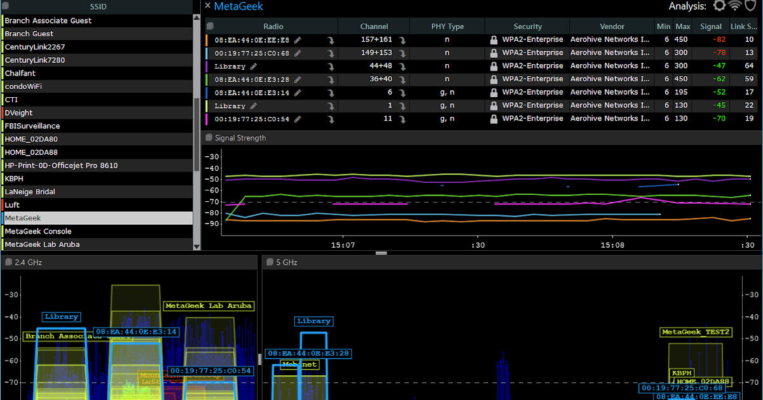Image resolution: width=763 pixels, height=400 pixels.
Task: Select the Branch Guest SSID
Action: (97, 34)
